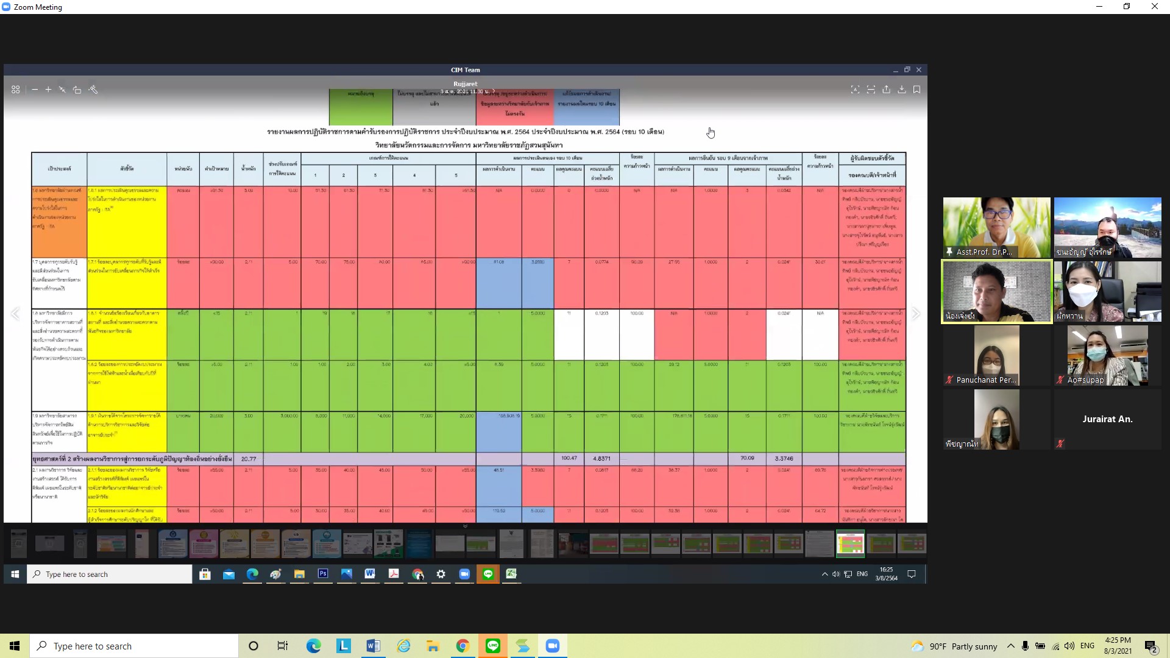Open ENG language input selector

click(1087, 646)
